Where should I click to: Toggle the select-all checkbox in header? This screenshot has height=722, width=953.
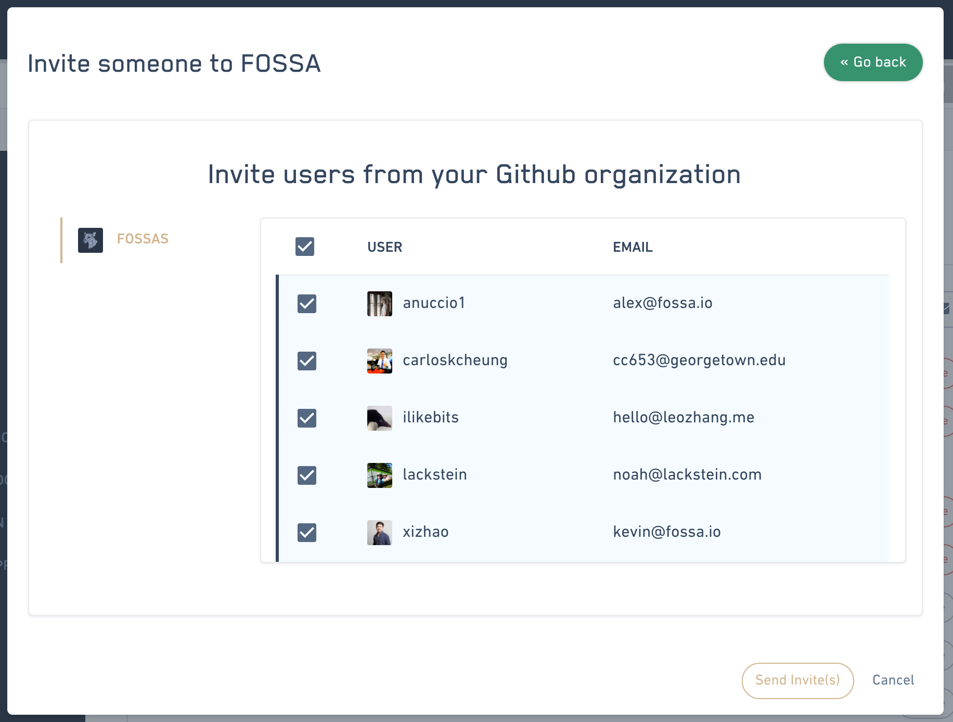[305, 247]
